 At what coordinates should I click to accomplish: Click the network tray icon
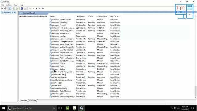tap(175, 108)
